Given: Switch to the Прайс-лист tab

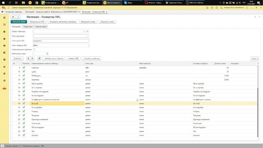Looking at the screenshot, I should 28,27.
